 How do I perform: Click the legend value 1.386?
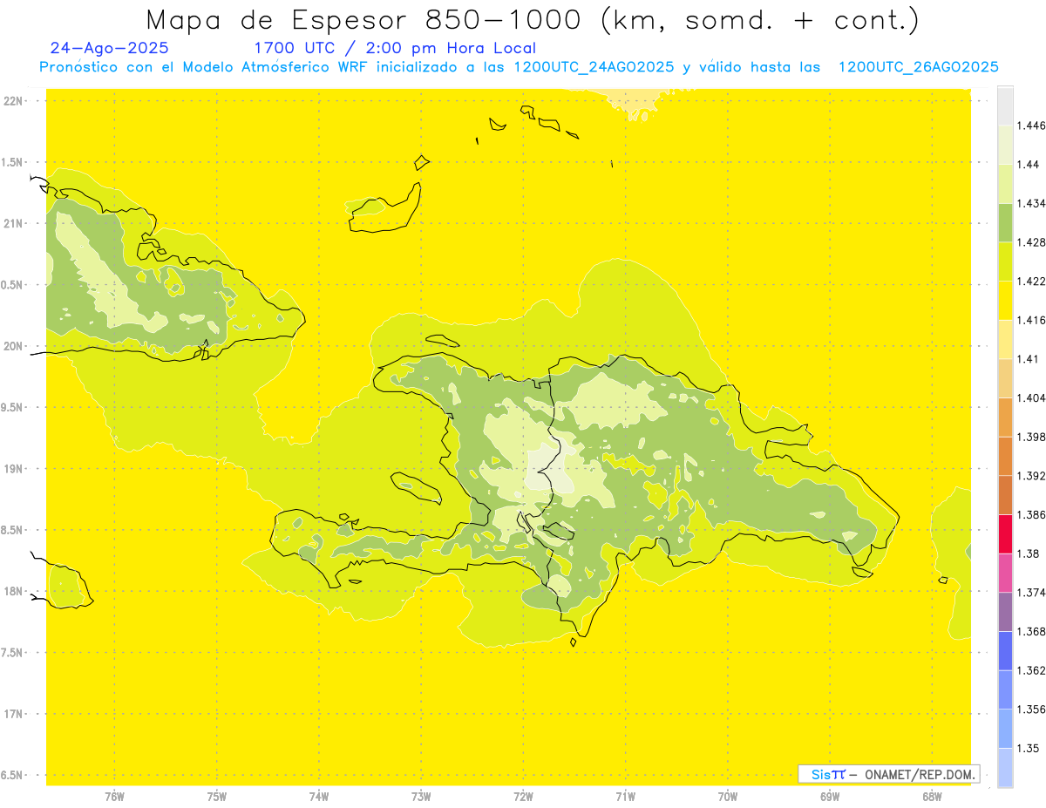click(1031, 514)
